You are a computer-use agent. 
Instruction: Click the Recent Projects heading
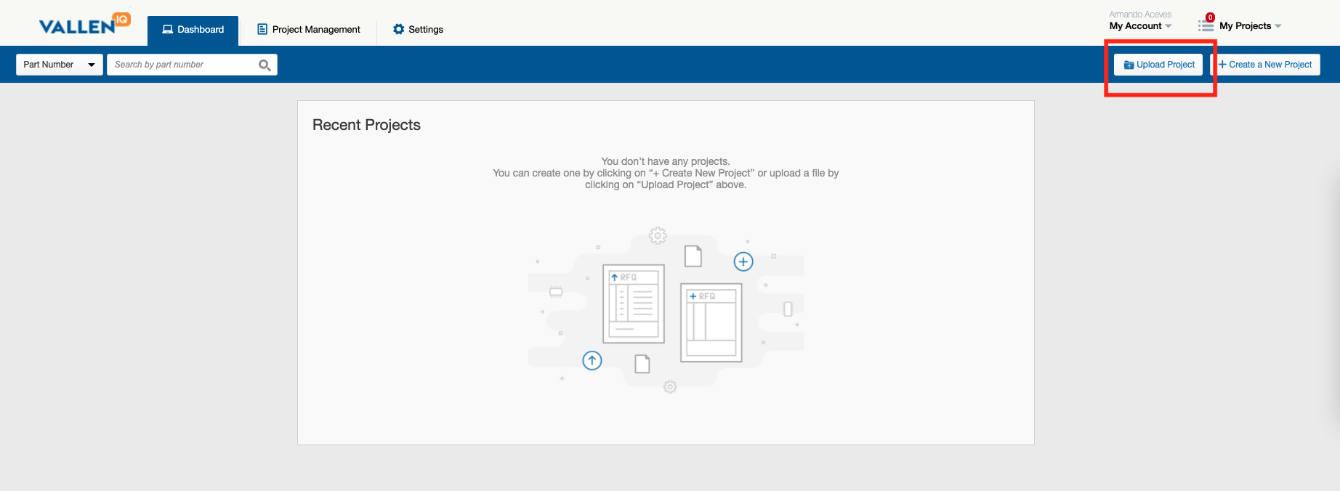(x=366, y=125)
